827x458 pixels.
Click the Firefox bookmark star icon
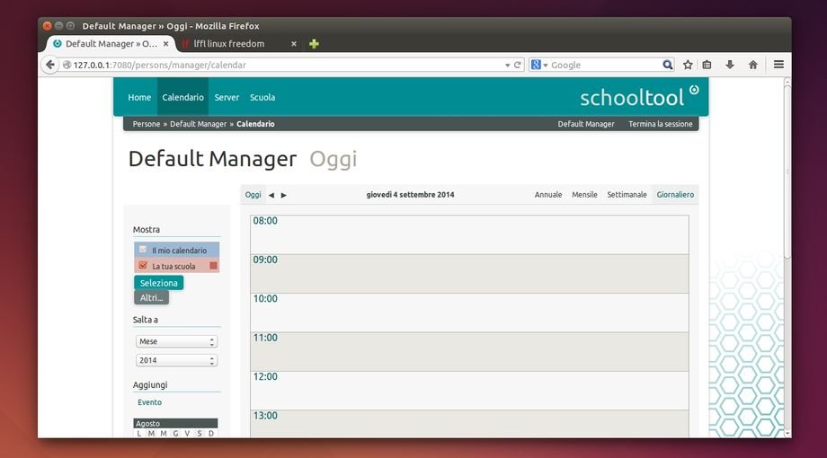[x=688, y=65]
